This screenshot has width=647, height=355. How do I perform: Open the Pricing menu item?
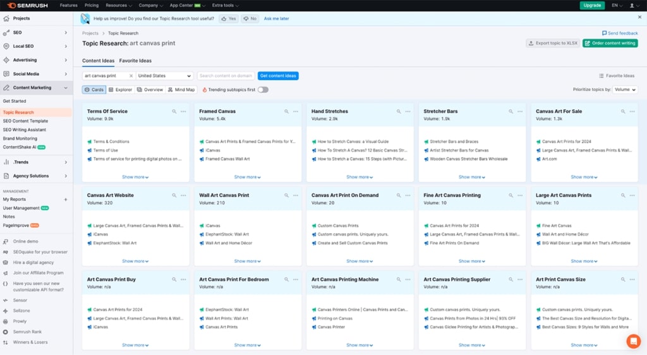(92, 5)
